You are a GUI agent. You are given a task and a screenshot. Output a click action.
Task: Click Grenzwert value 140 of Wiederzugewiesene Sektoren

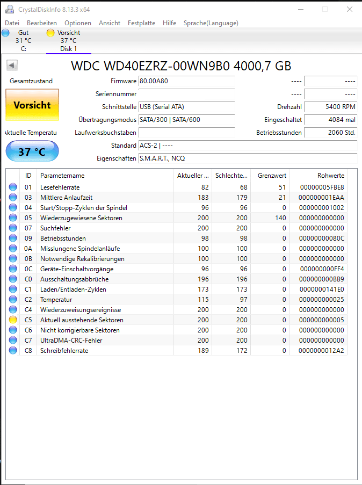point(280,218)
